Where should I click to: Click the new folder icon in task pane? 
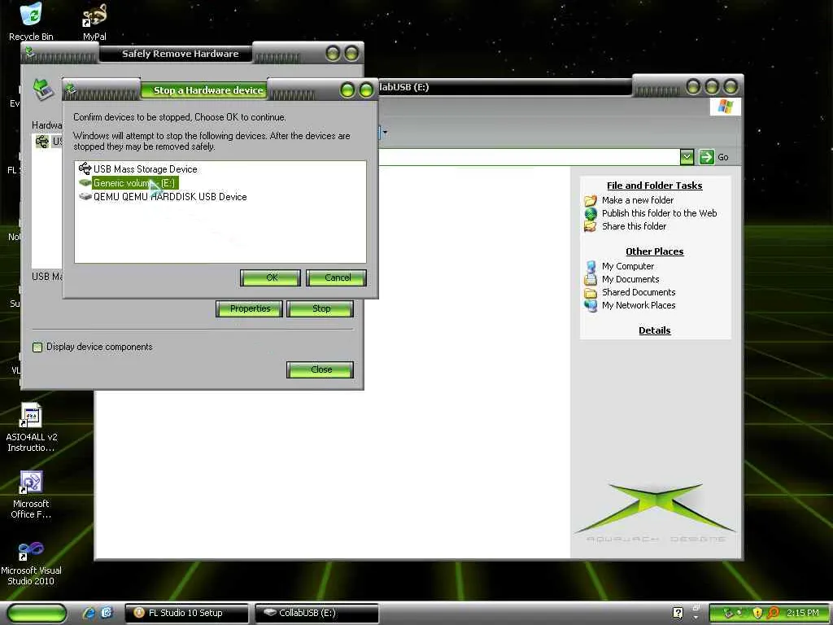coord(591,200)
